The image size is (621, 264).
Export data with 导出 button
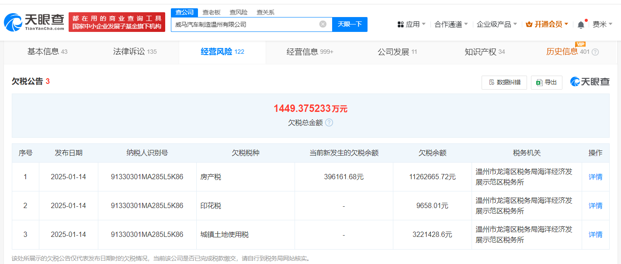point(546,82)
